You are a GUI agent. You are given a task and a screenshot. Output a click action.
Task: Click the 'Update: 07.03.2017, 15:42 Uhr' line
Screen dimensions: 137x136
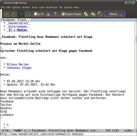click(x=31, y=85)
